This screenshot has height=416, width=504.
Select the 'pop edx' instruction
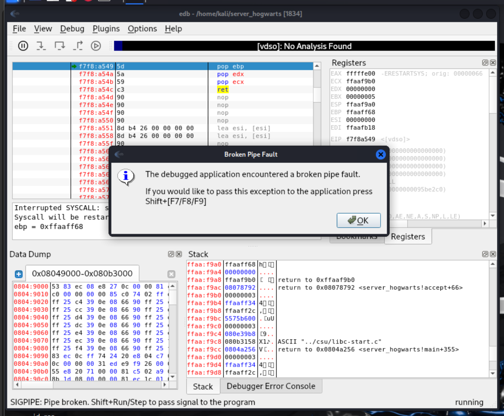tap(230, 74)
